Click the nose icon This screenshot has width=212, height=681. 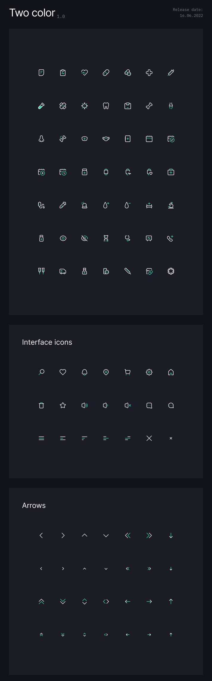point(41,139)
